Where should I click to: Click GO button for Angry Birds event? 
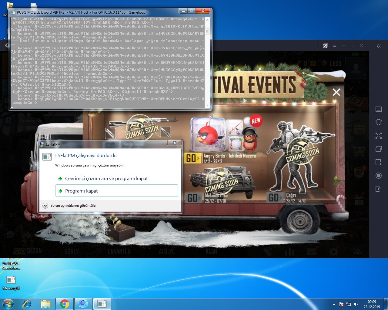tap(193, 158)
